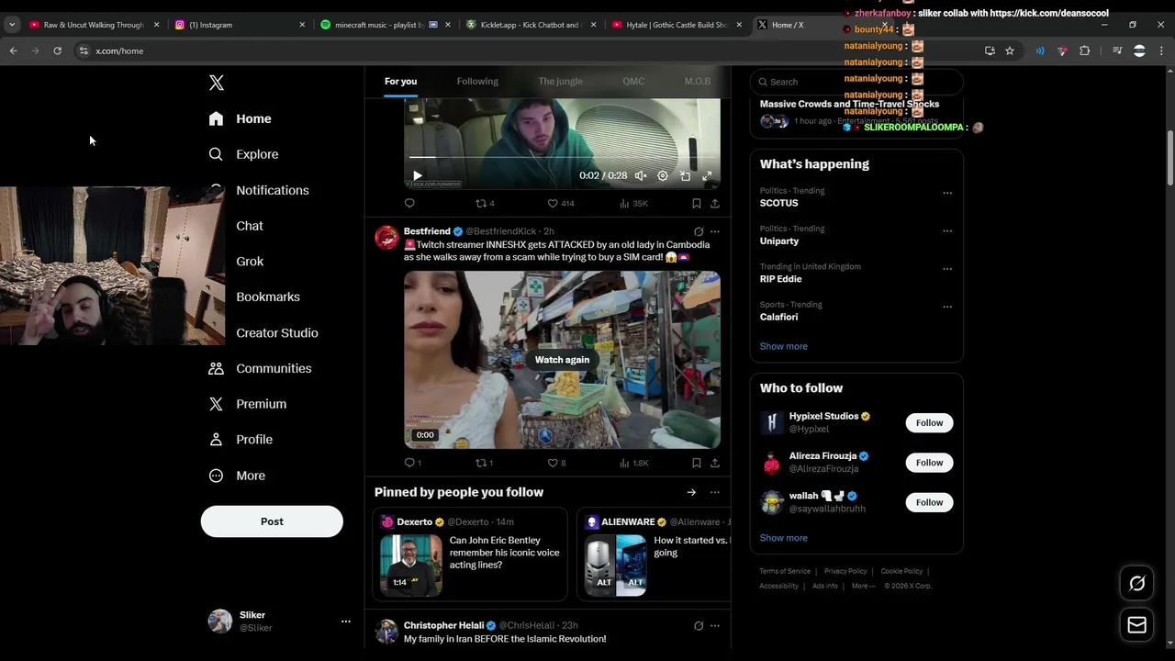Open options for SCOTUS trend
Screen dimensions: 1175x661
tap(946, 193)
